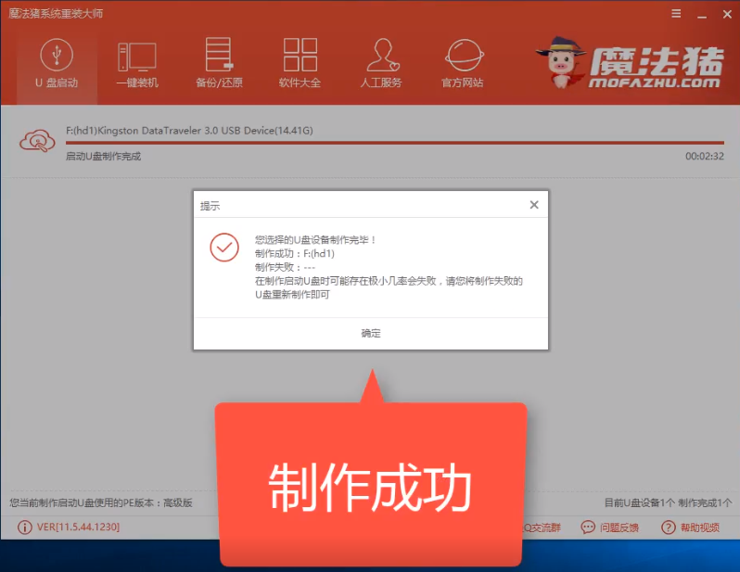Close the 魔法猪系统重装大师 window
Viewport: 740px width, 572px height.
[x=722, y=14]
